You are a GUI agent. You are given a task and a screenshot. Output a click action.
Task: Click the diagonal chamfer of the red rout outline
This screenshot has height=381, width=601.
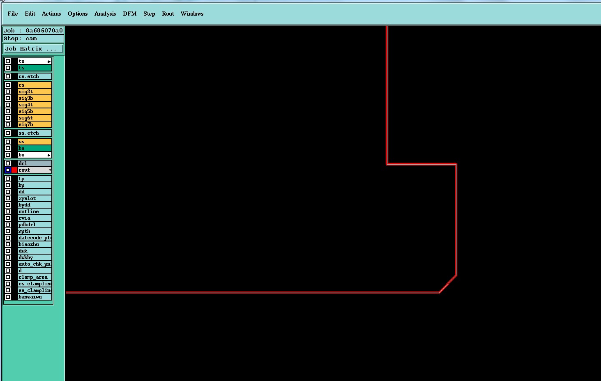coord(448,284)
